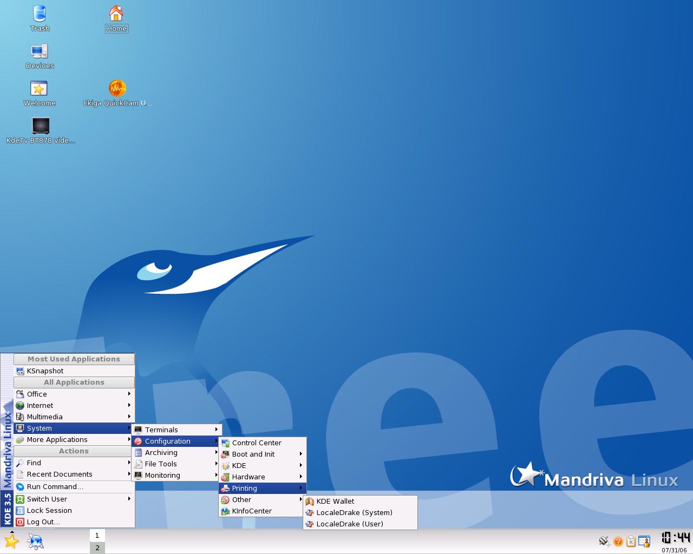
Task: Open the help icon in system tray
Action: point(618,541)
